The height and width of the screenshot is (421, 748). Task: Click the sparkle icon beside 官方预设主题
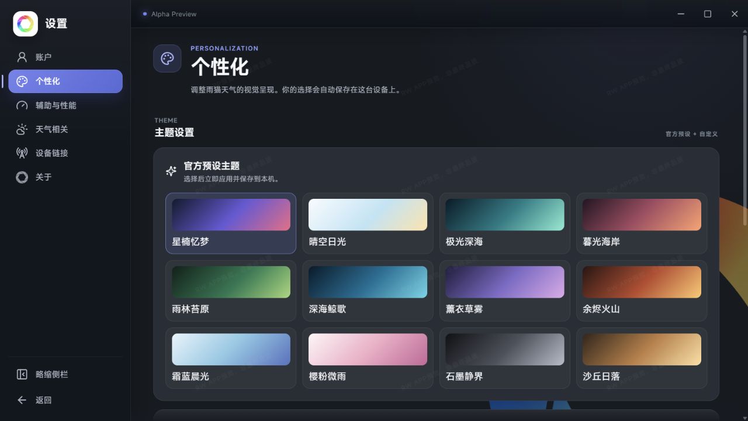pos(171,171)
